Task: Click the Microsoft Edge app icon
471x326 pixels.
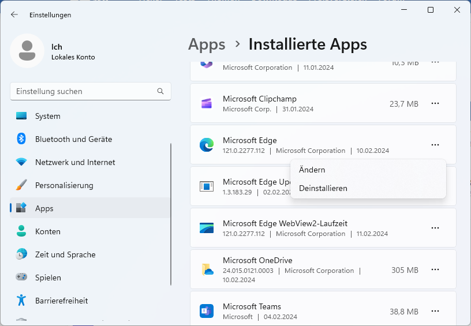Action: click(207, 145)
